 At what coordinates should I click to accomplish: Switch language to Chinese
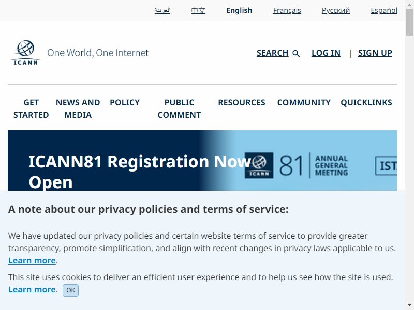pos(198,10)
